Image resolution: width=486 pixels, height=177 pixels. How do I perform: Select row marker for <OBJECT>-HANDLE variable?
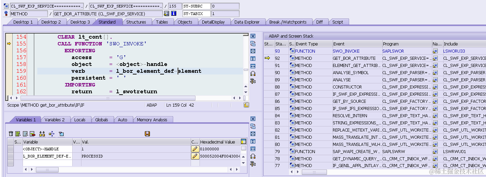11,149
